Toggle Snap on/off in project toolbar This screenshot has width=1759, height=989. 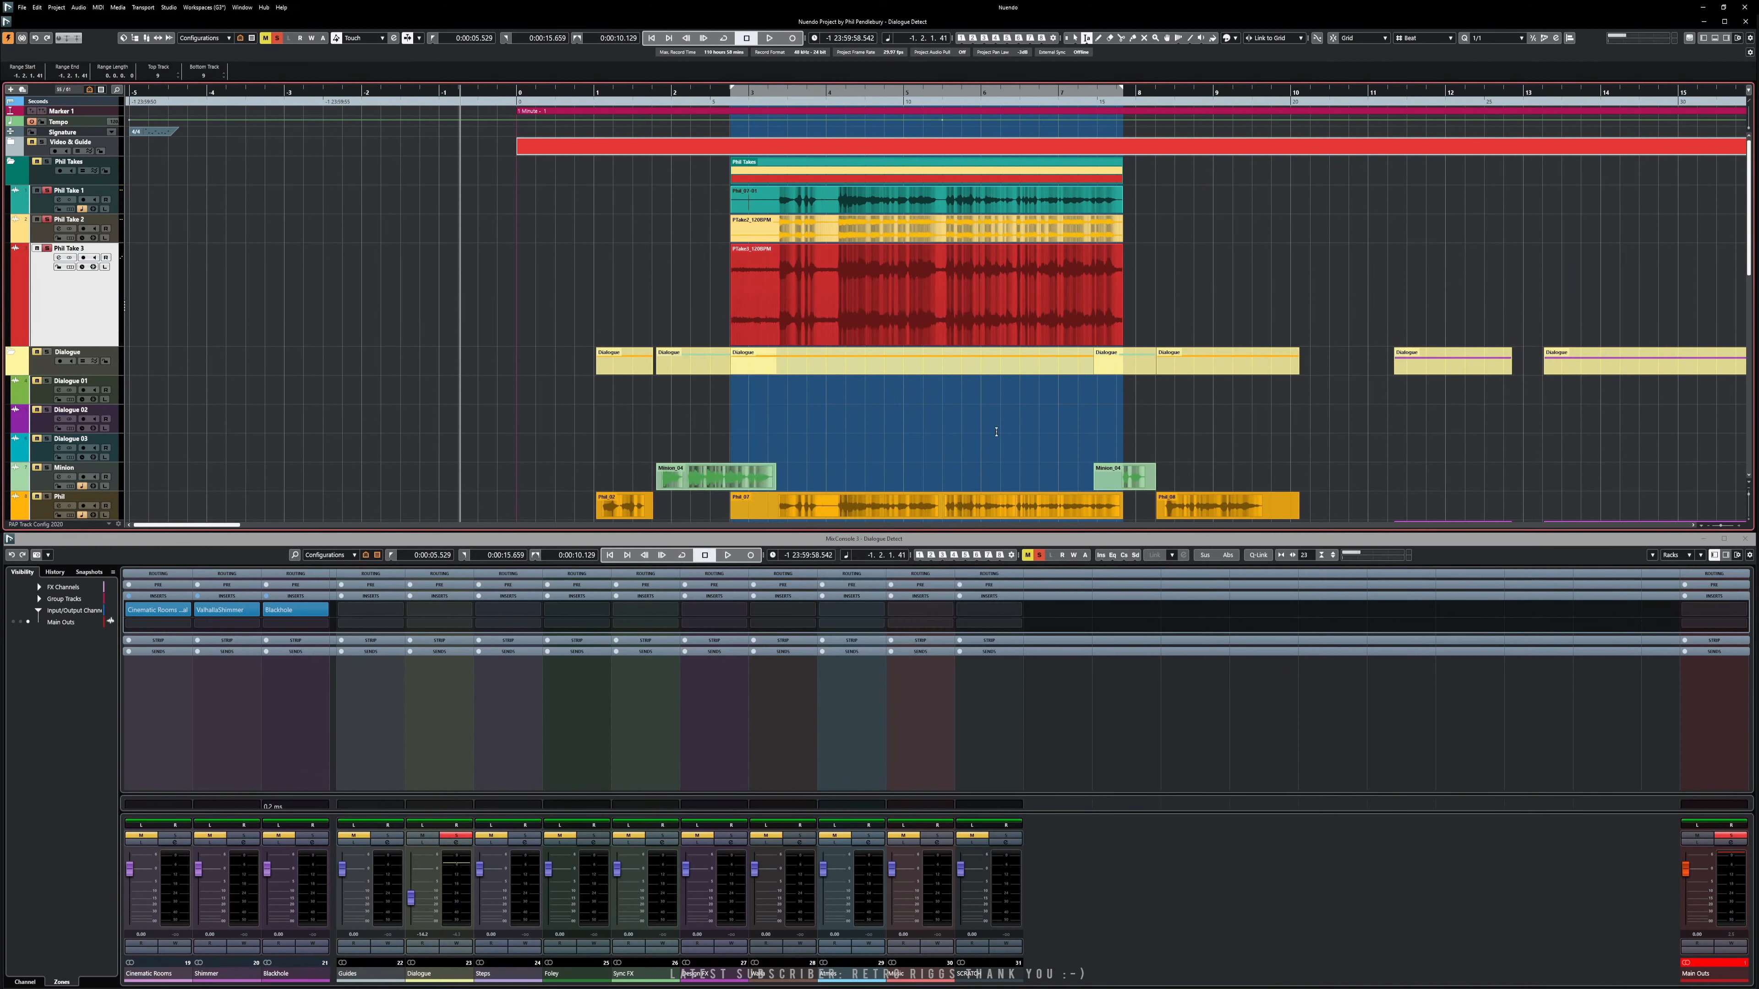(x=1333, y=38)
